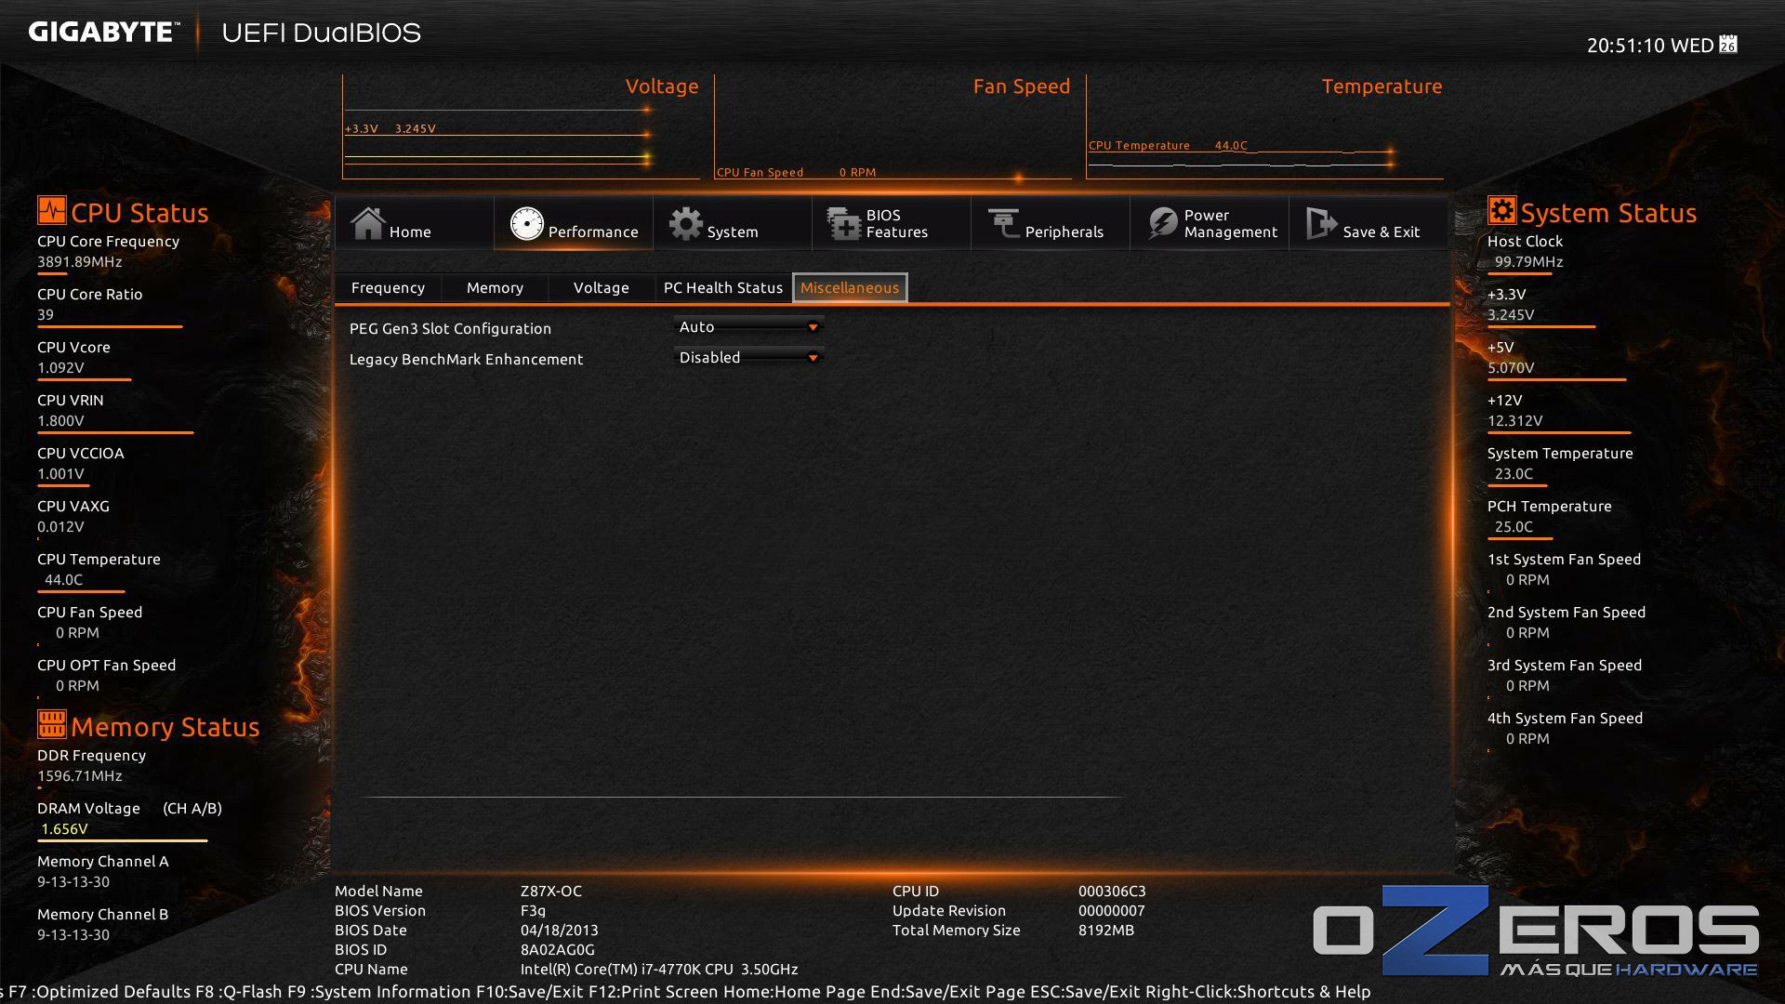Click the Performance gauge icon
The width and height of the screenshot is (1785, 1004).
pos(526,223)
